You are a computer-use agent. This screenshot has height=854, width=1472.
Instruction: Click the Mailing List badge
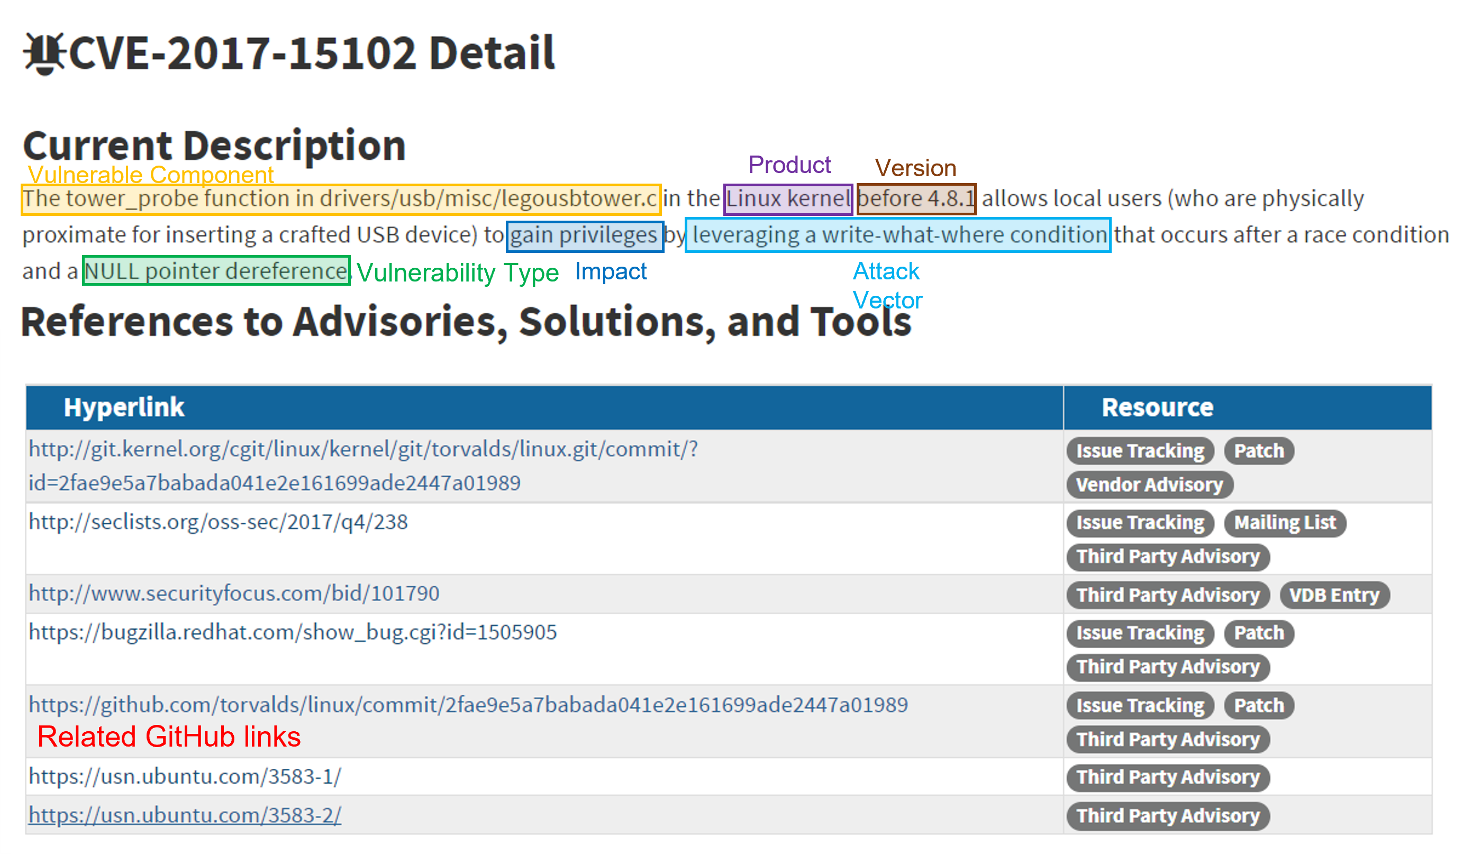pyautogui.click(x=1285, y=523)
